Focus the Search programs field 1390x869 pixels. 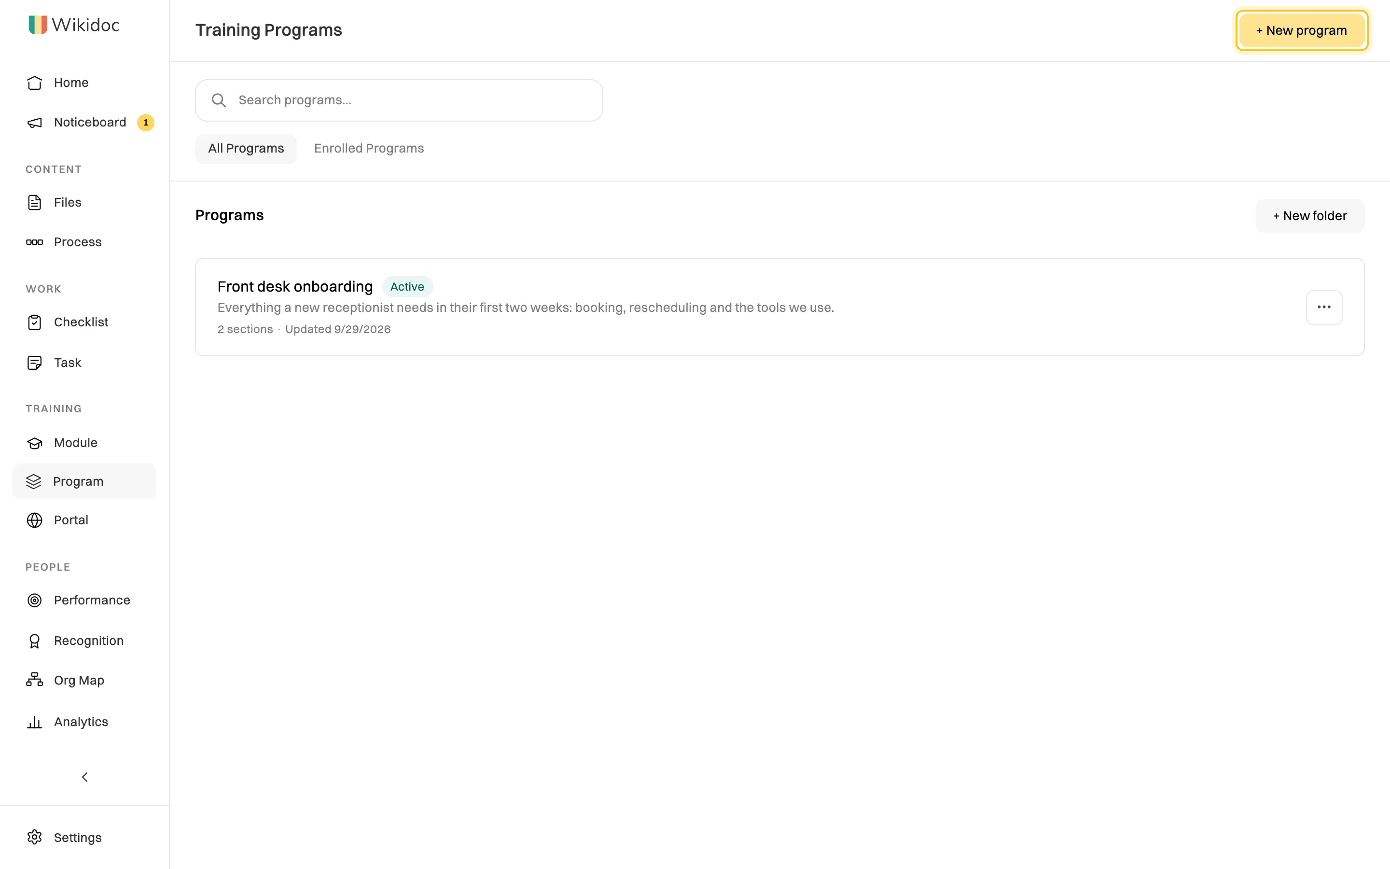[x=399, y=100]
